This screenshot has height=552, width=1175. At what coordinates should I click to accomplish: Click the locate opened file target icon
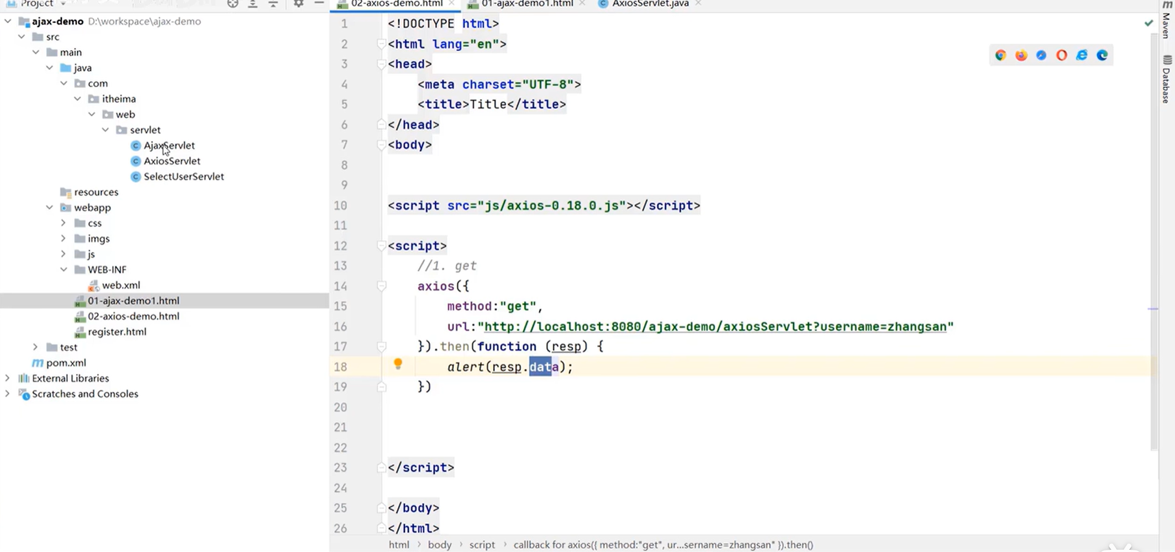[233, 3]
